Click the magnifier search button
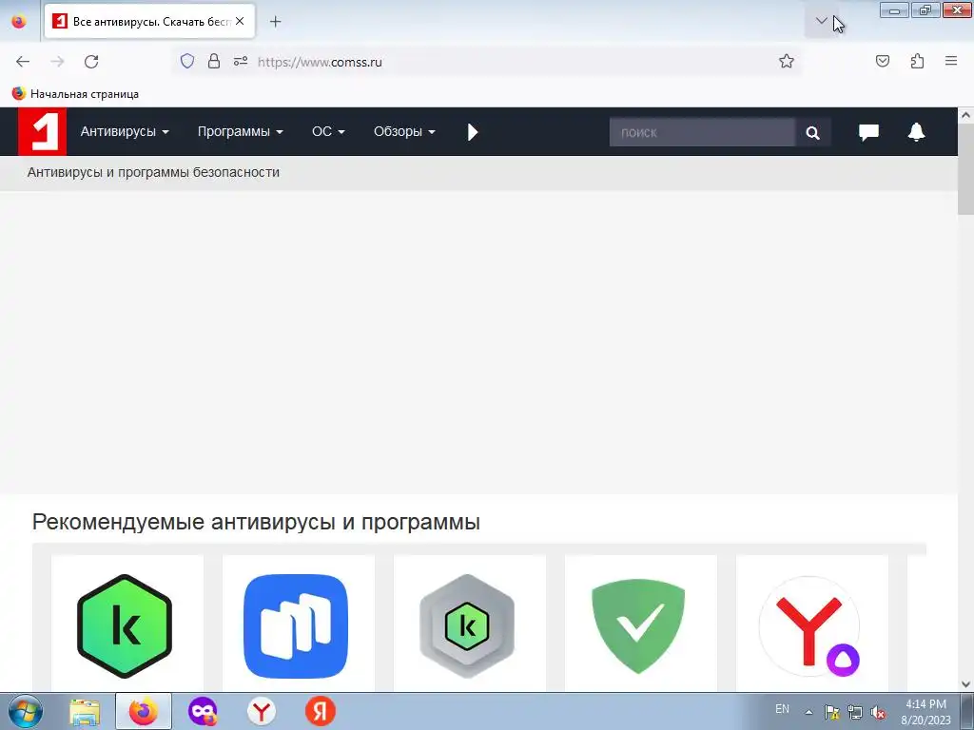The image size is (974, 730). [812, 132]
